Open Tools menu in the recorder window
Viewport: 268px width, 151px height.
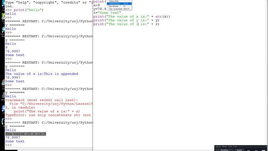[230, 146]
